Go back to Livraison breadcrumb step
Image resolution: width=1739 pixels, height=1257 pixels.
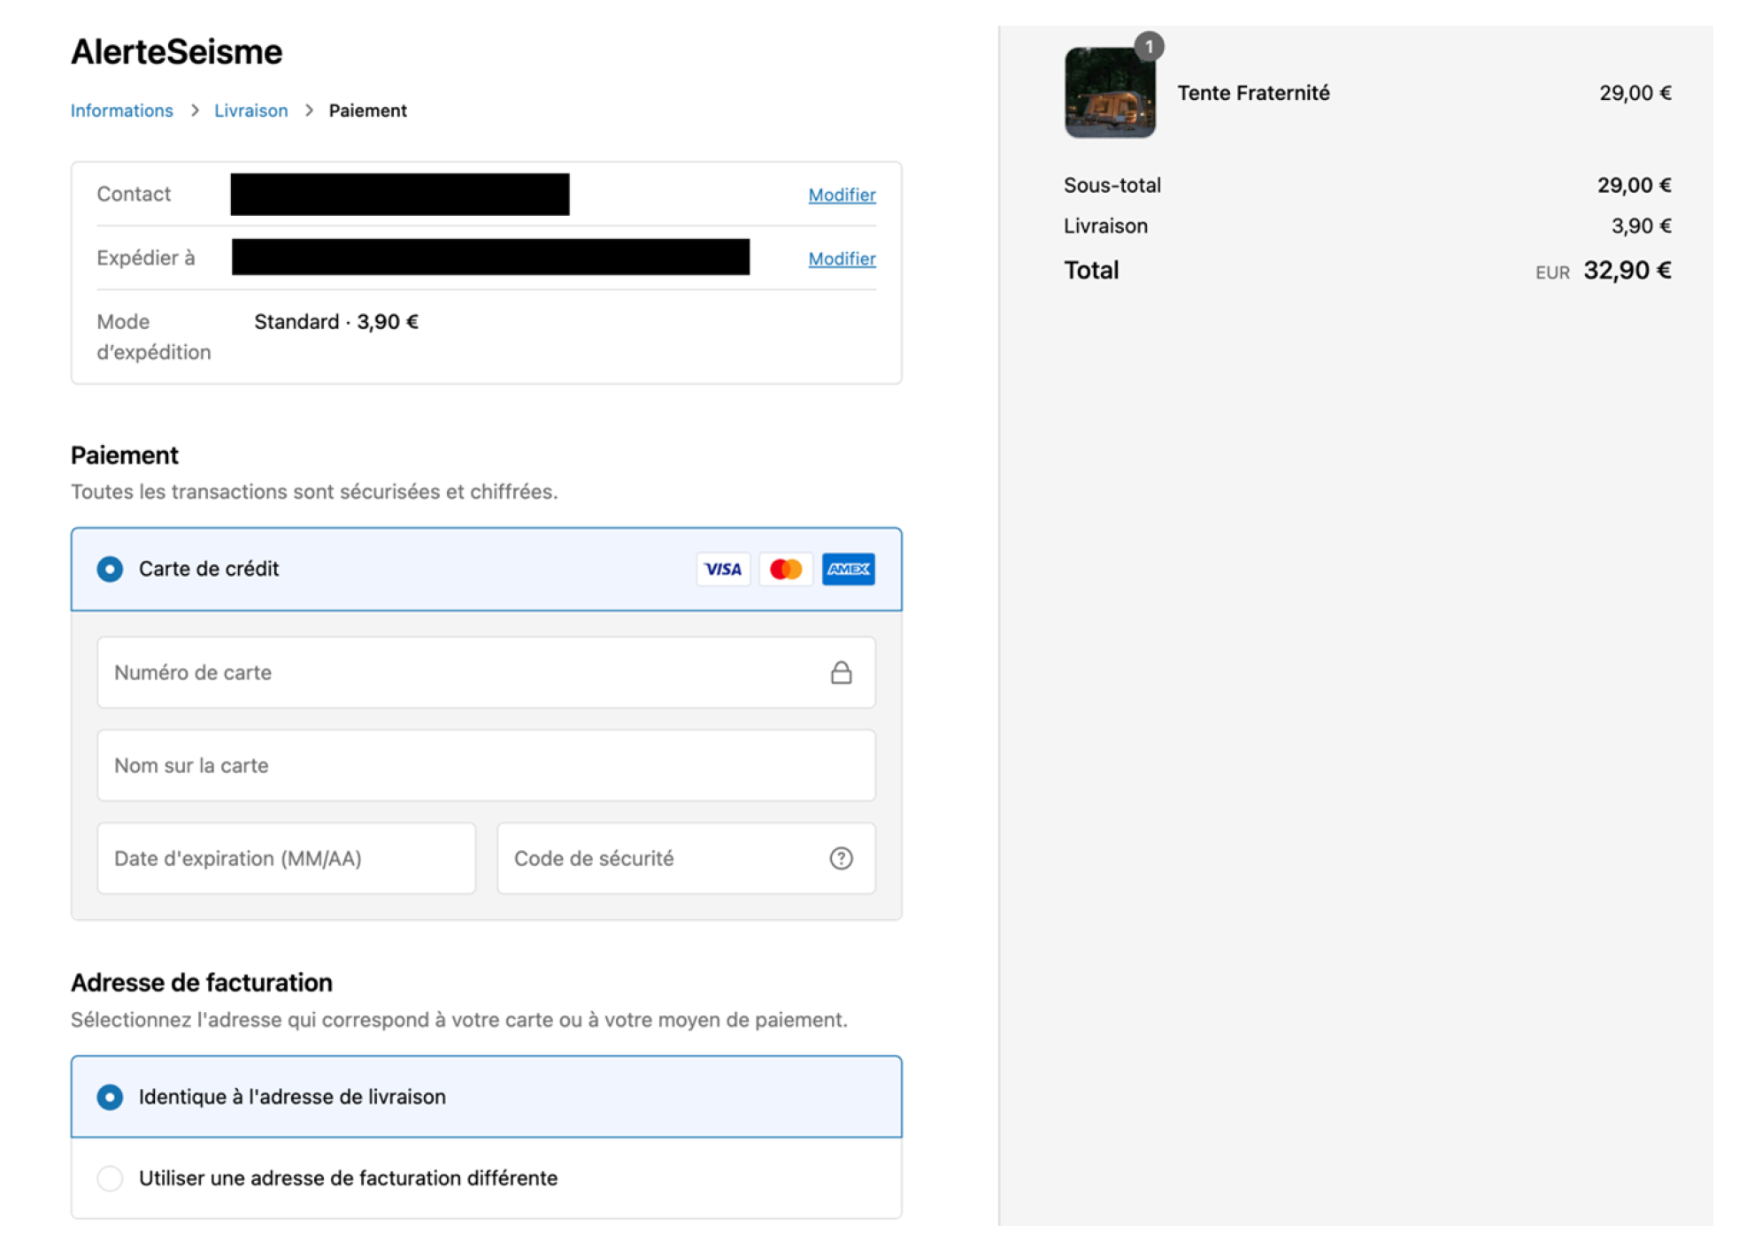pyautogui.click(x=250, y=111)
